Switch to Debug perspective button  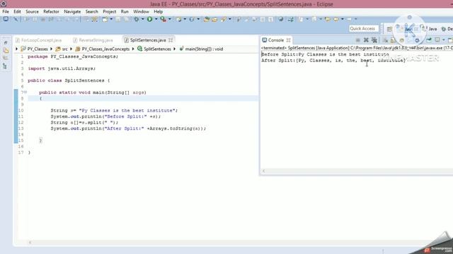coord(447,29)
